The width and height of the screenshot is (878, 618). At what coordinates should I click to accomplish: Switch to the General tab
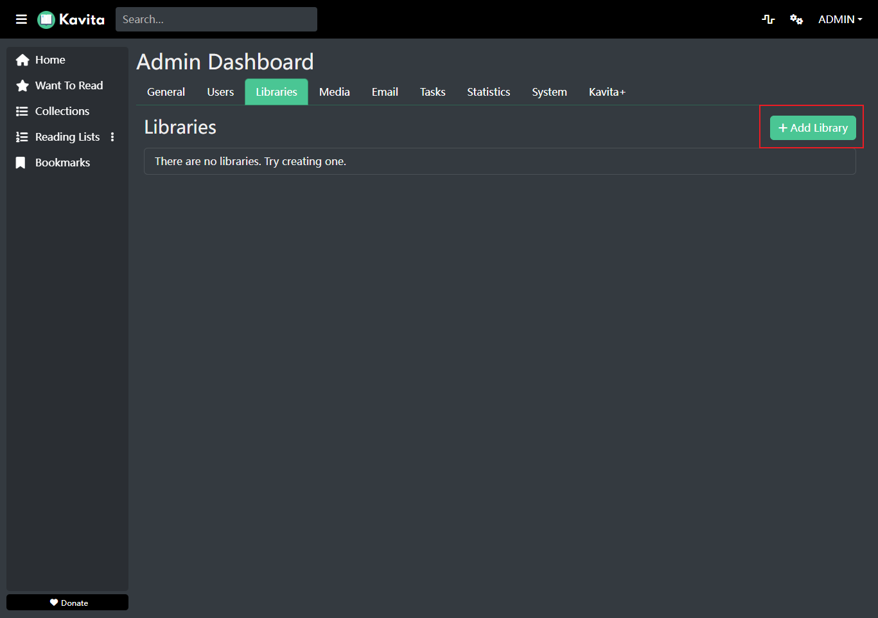pos(166,92)
